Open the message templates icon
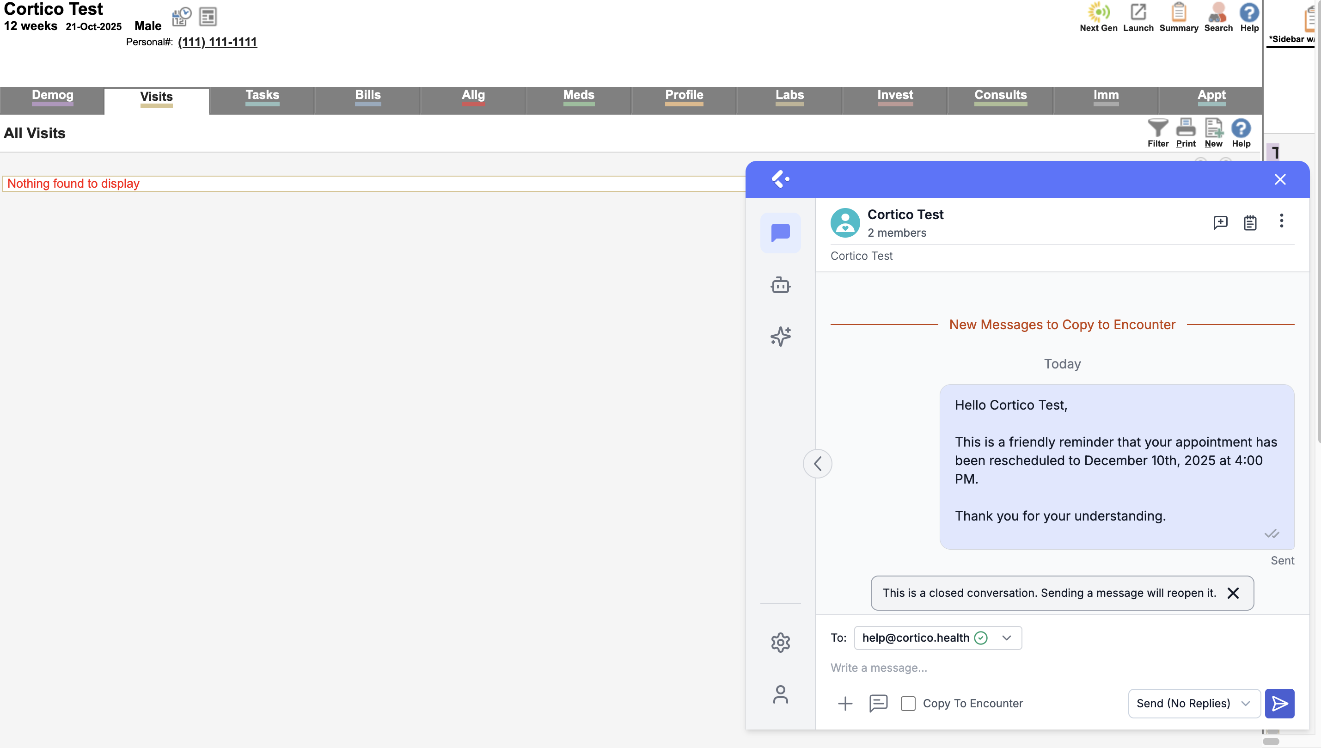Viewport: 1321px width, 748px height. pos(878,703)
